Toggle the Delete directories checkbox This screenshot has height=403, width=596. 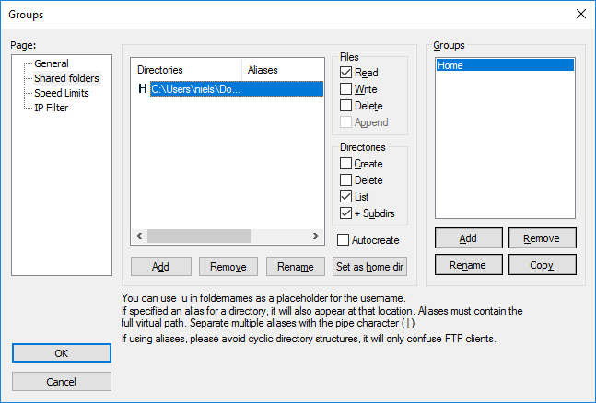click(346, 180)
